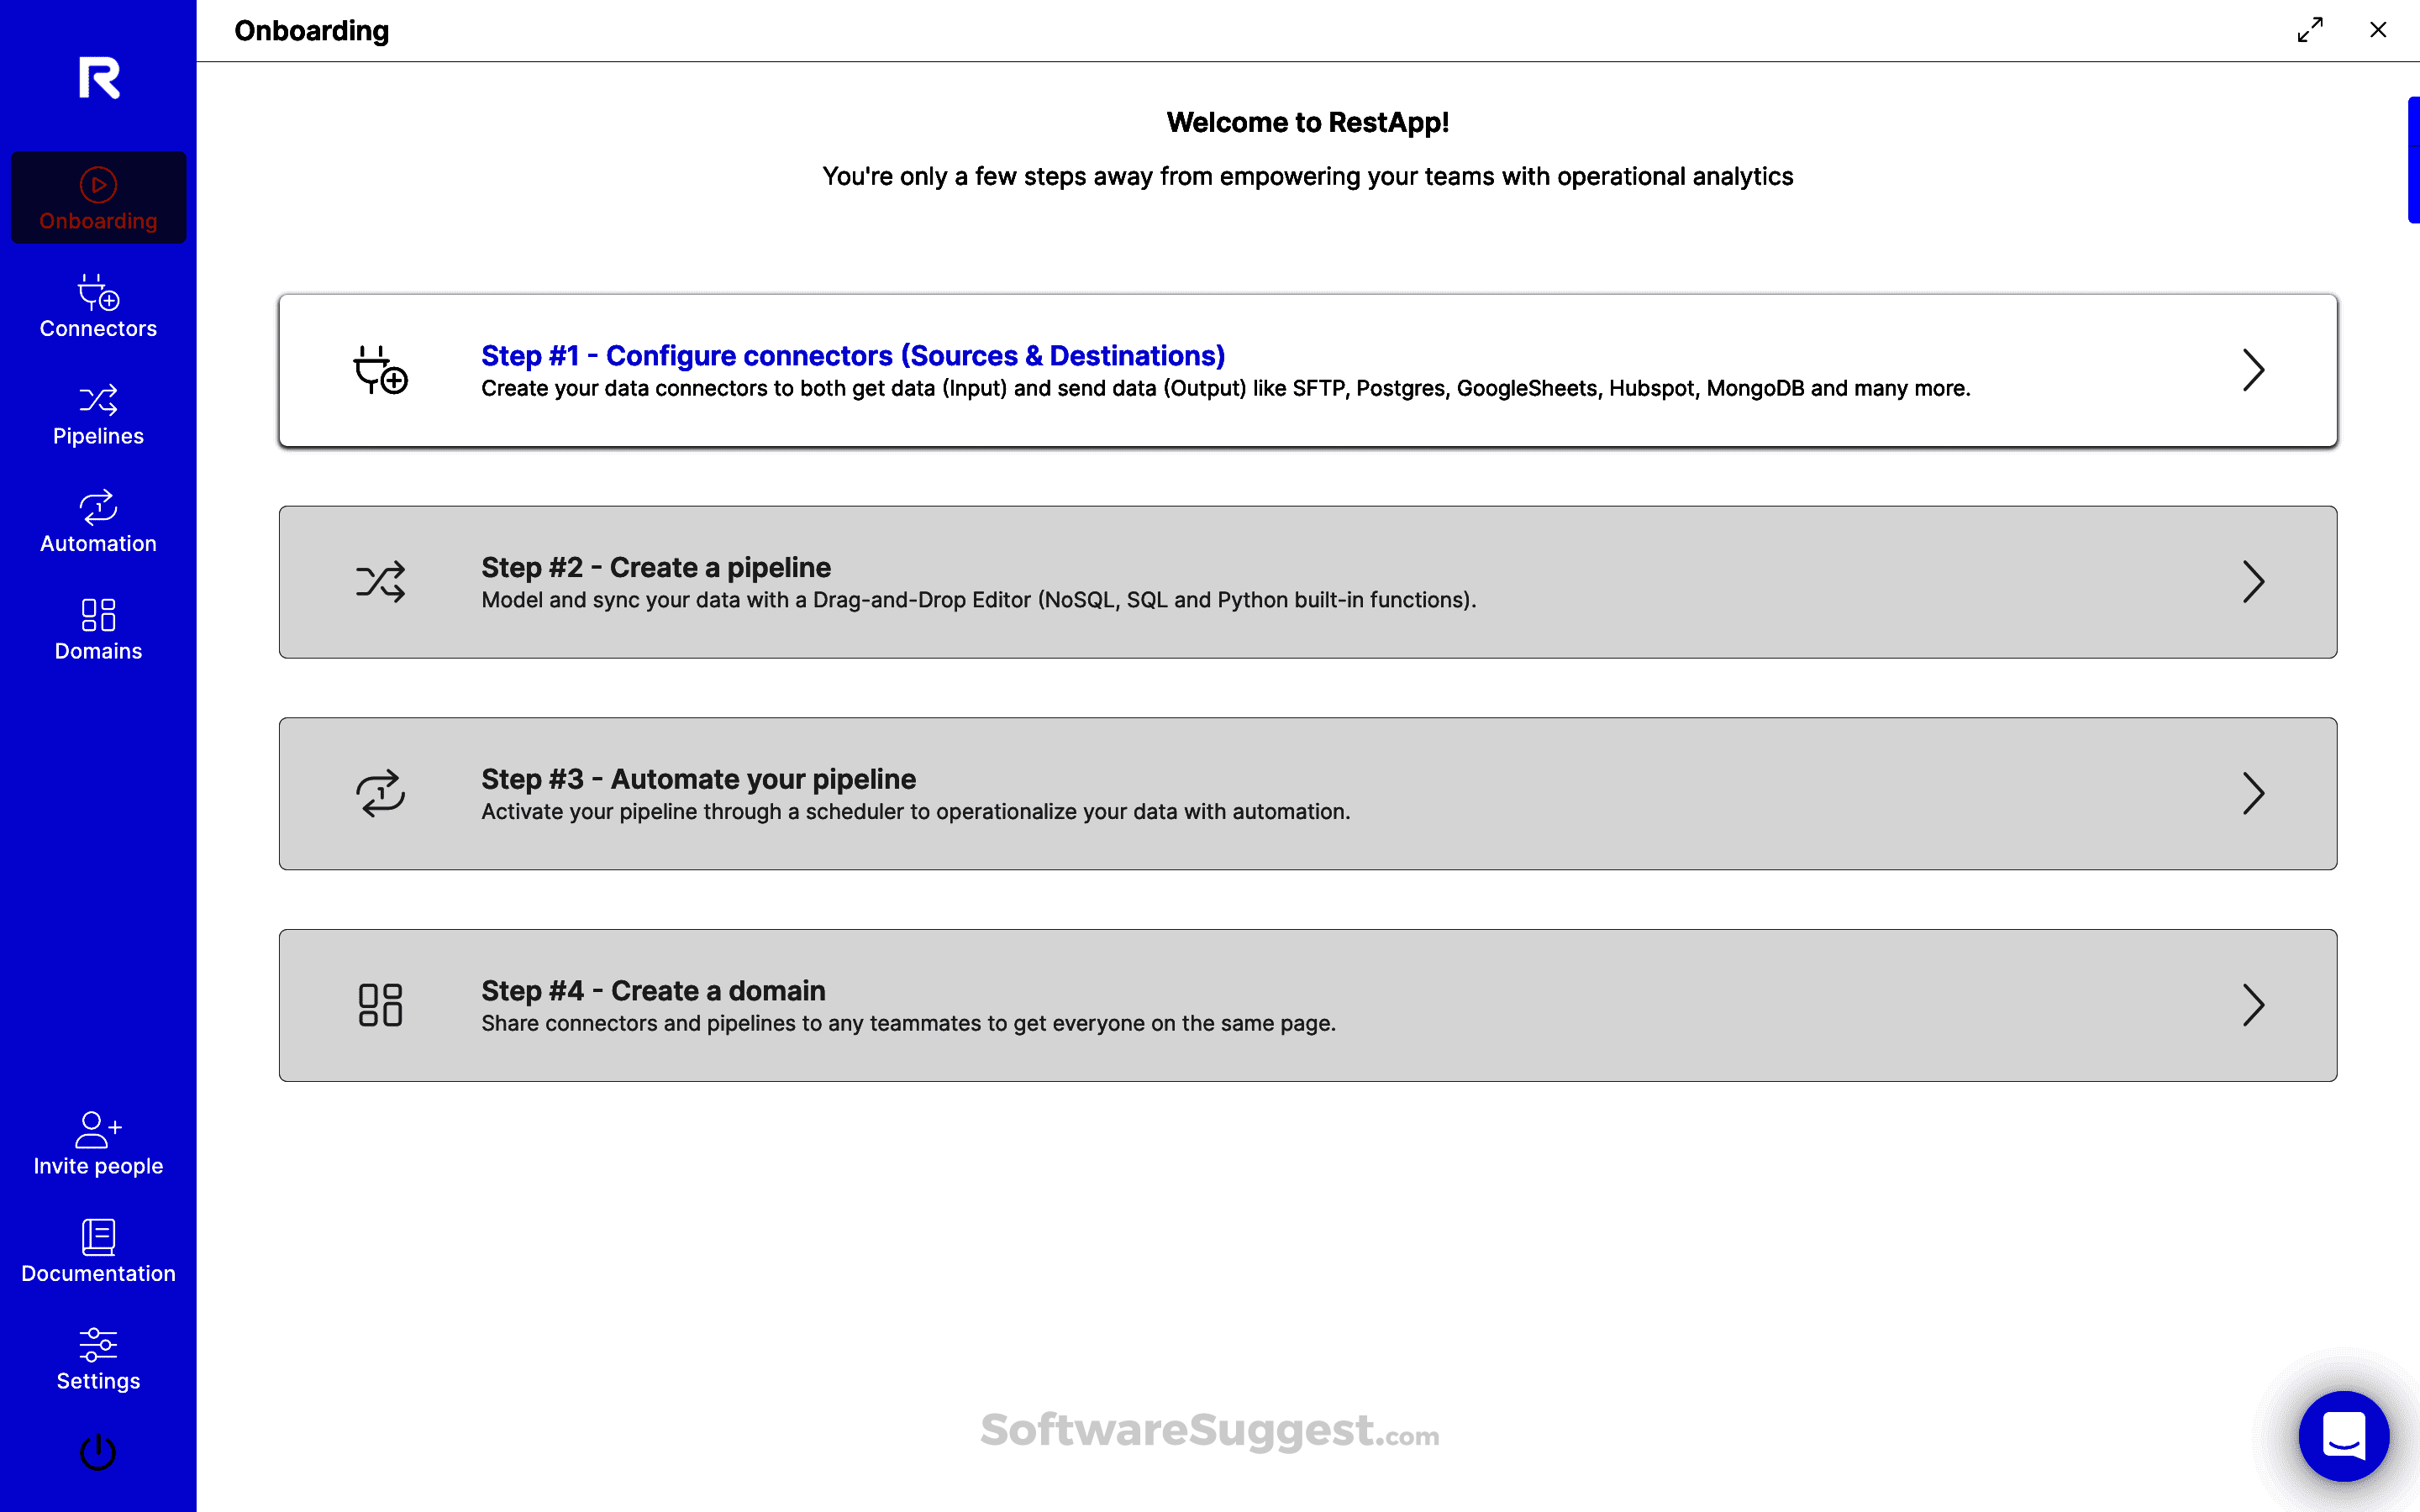Expand Step #2 using its right chevron
This screenshot has width=2420, height=1512.
point(2253,582)
